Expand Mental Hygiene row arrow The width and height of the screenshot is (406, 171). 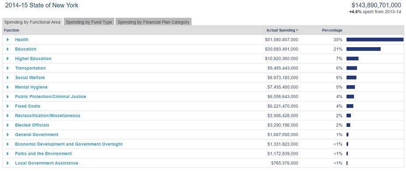[8, 87]
